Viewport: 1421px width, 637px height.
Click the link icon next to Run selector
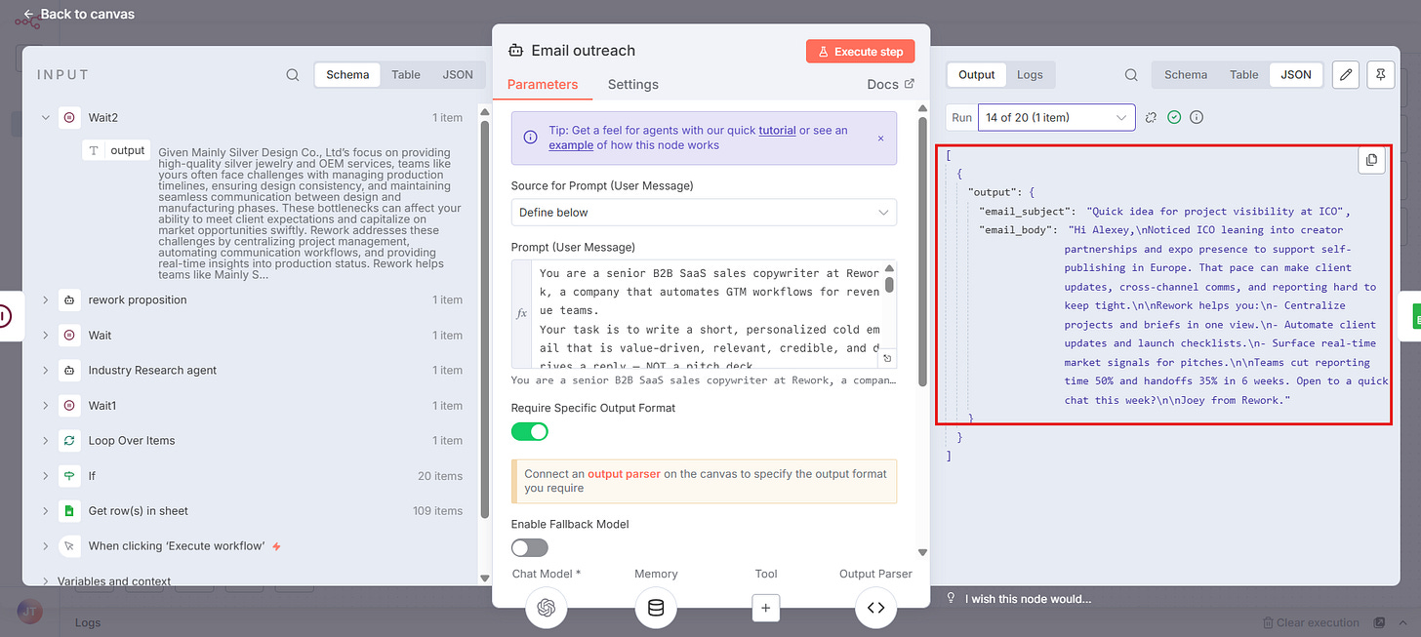pyautogui.click(x=1152, y=117)
